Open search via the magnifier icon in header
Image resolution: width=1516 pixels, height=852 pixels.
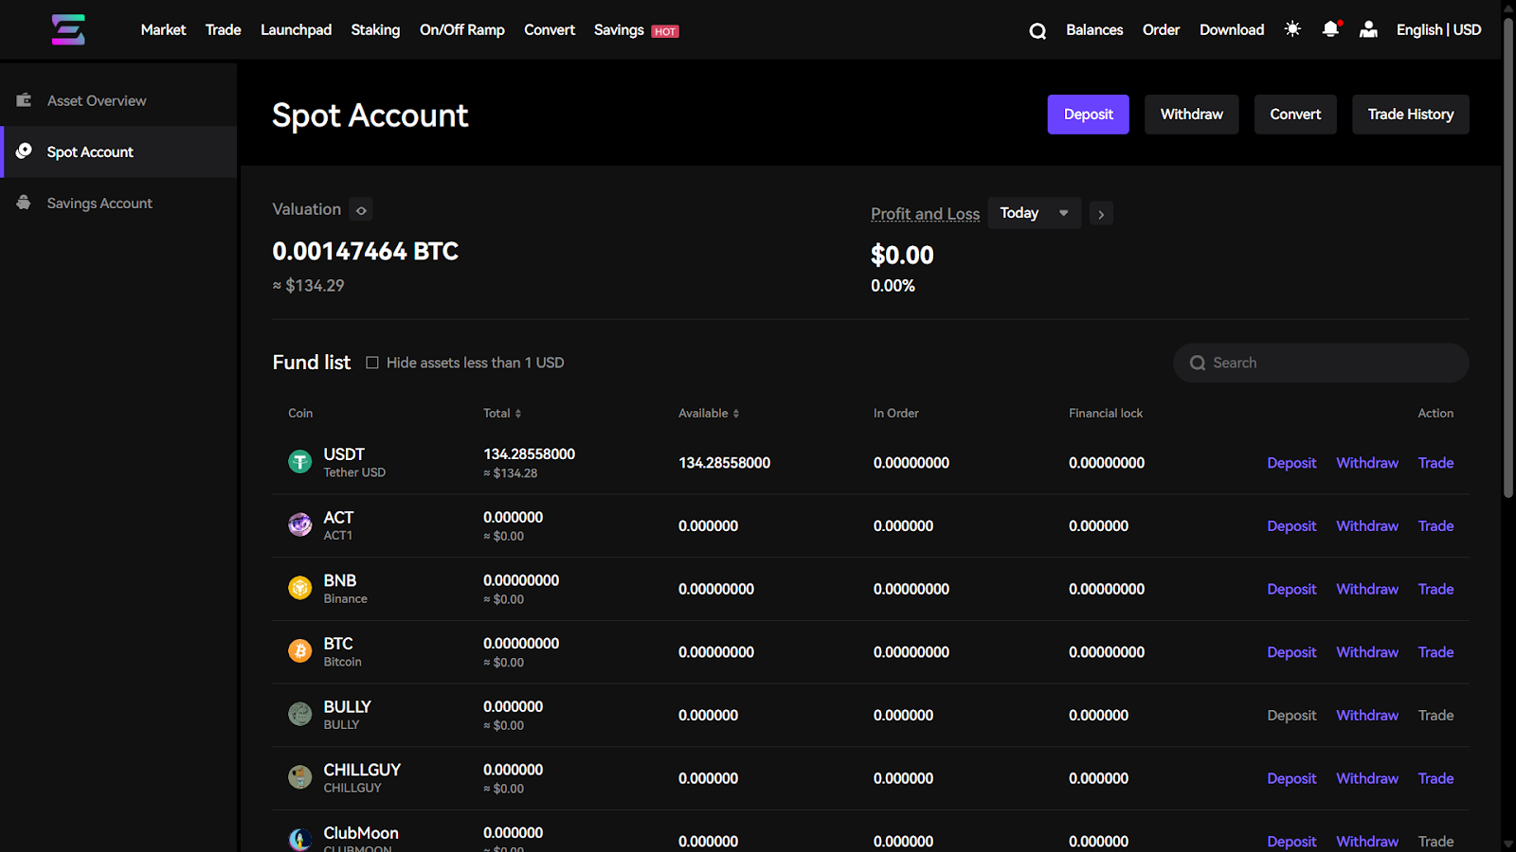(x=1038, y=31)
